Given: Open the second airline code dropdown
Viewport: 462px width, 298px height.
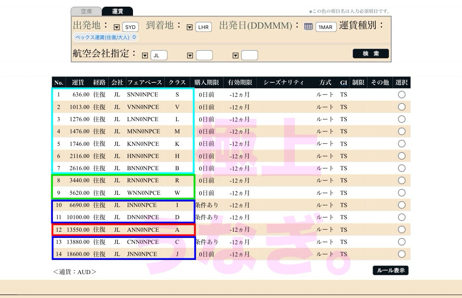Looking at the screenshot, I should tap(191, 55).
